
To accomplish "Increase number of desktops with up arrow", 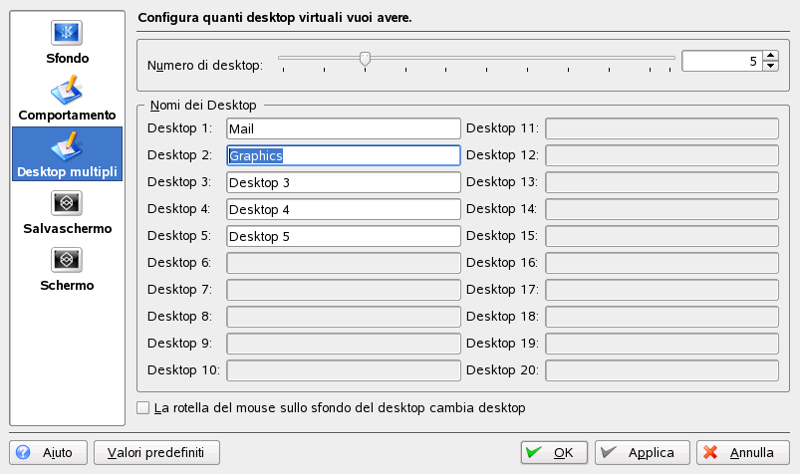I will click(770, 56).
